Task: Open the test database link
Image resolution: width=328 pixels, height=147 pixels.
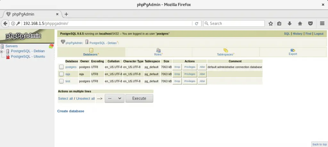Action: coord(68,81)
